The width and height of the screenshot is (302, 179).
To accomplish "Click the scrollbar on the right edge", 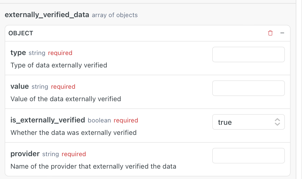I will coord(300,89).
